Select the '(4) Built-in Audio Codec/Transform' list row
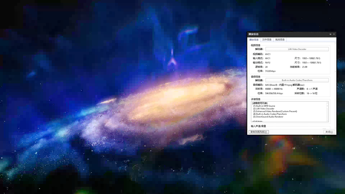This screenshot has width=345, height=194. coord(270,114)
